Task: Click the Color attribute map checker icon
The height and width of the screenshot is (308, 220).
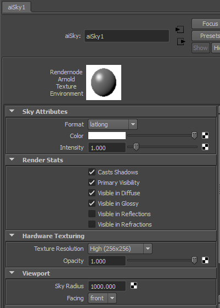Action: pyautogui.click(x=205, y=135)
